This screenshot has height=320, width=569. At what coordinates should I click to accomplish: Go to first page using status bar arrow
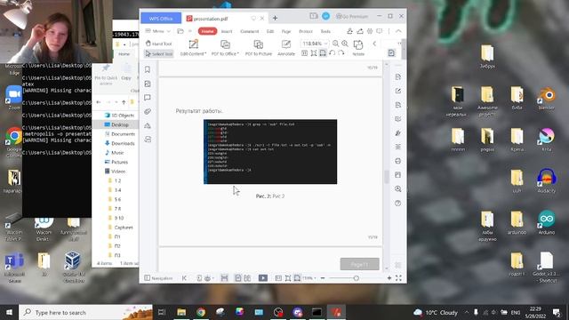click(x=184, y=278)
